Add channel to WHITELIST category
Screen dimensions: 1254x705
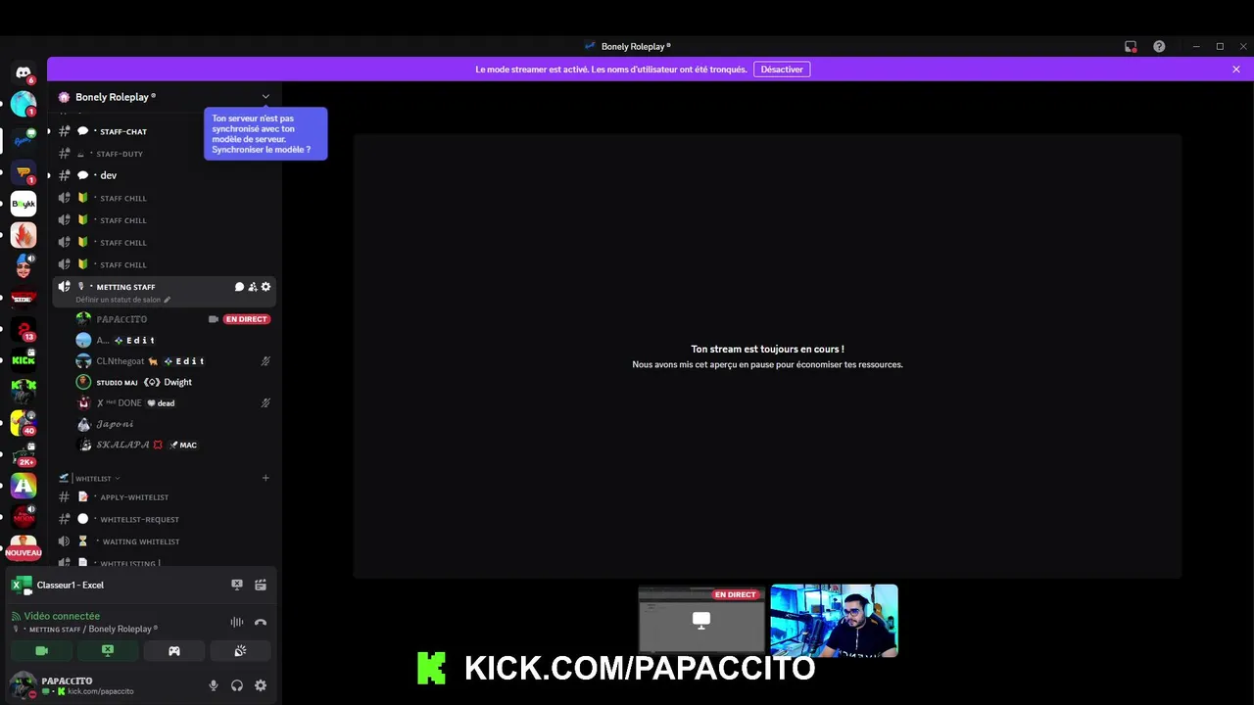[x=265, y=478]
